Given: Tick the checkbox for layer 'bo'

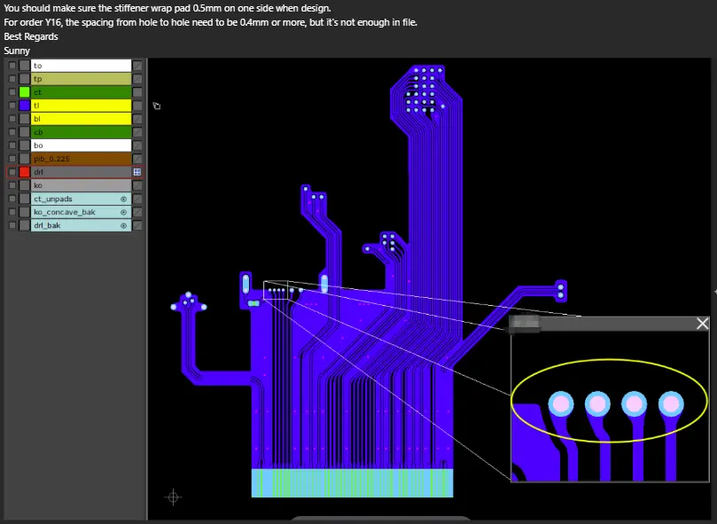Looking at the screenshot, I should click(x=12, y=145).
